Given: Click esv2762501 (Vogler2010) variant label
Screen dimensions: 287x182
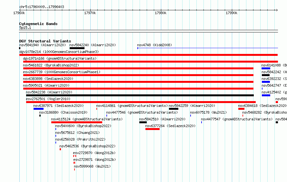Looking at the screenshot, I should coord(48,99).
